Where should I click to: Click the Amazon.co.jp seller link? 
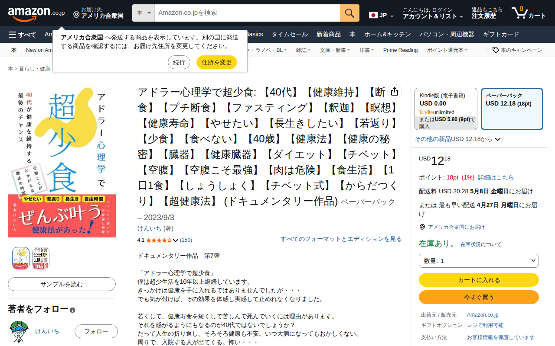pos(483,315)
